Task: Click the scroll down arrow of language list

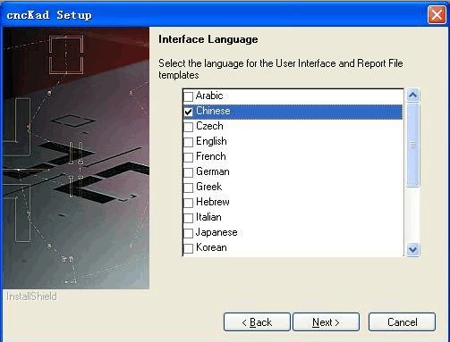Action: pos(413,249)
